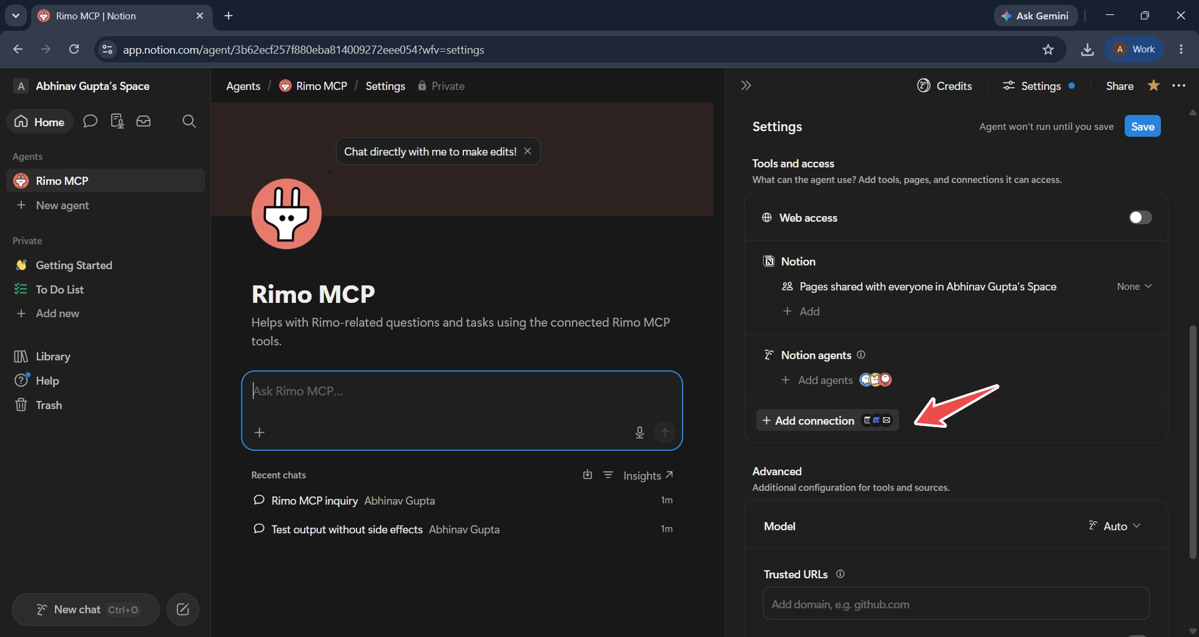The width and height of the screenshot is (1199, 637).
Task: Click Share
Action: point(1120,86)
